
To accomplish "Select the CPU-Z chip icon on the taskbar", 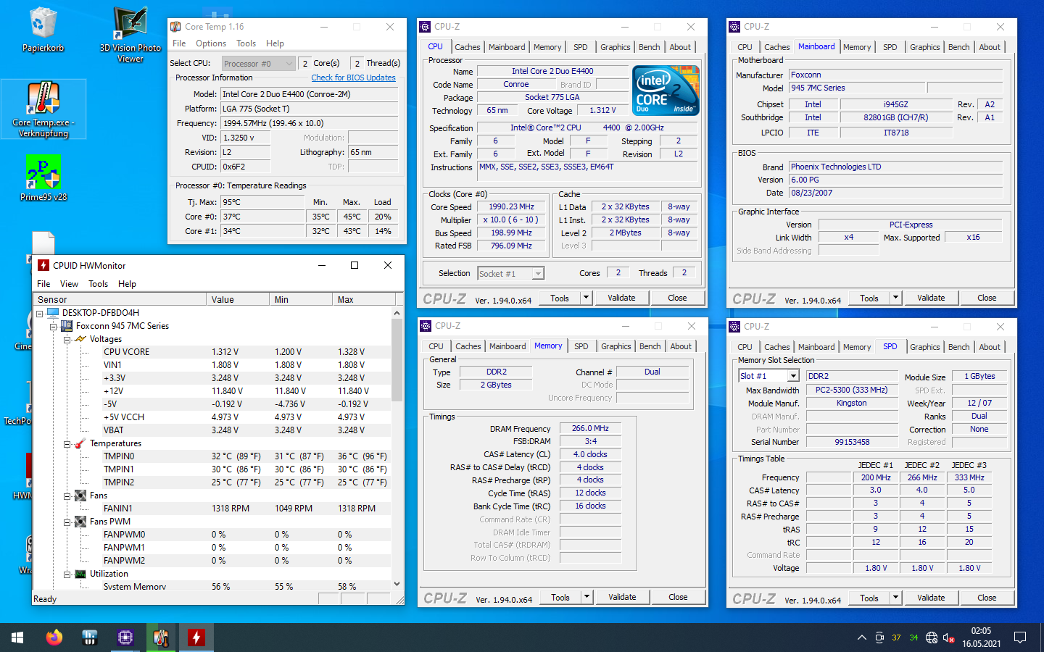I will click(x=125, y=638).
